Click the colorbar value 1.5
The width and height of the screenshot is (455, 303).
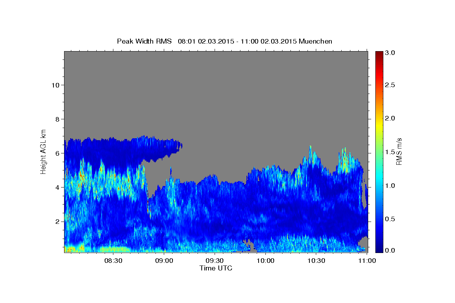pos(391,152)
